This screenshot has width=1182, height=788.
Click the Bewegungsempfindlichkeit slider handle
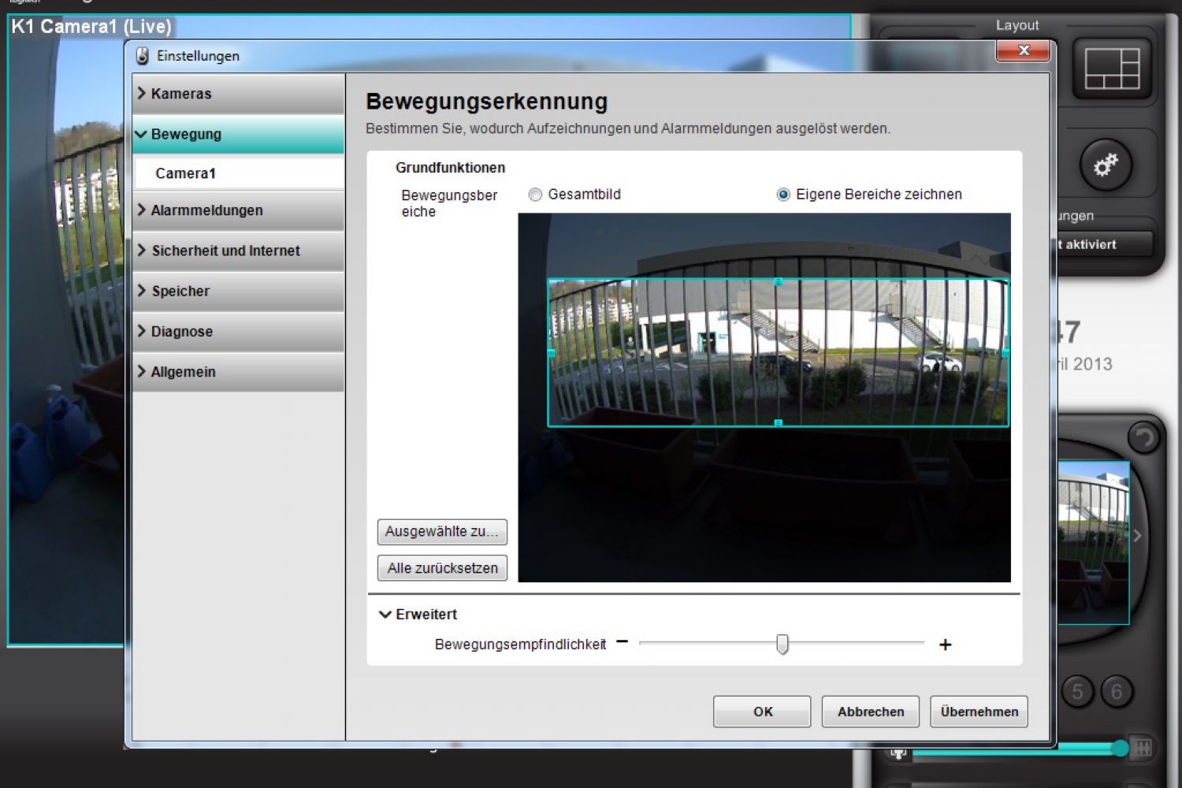(782, 644)
